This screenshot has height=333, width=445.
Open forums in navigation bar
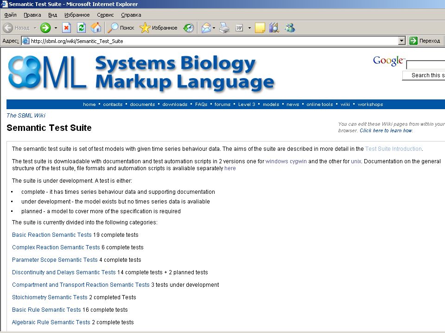[x=222, y=105]
